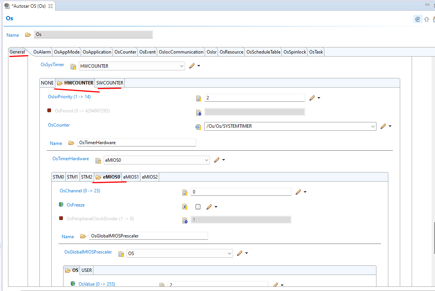
Task: Select the SWCOUNTER tab
Action: coord(109,83)
